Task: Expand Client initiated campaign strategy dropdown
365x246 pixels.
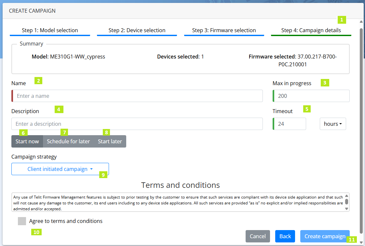Action: pos(60,169)
